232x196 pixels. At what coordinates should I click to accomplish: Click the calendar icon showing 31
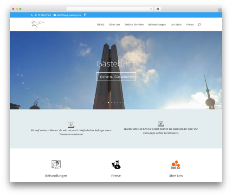point(161,124)
